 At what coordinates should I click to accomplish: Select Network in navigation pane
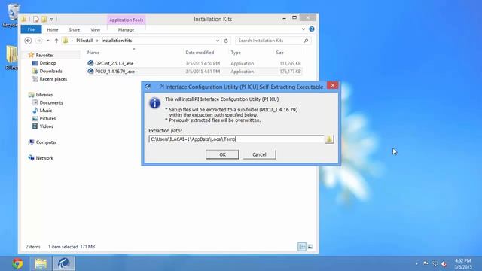[44, 158]
